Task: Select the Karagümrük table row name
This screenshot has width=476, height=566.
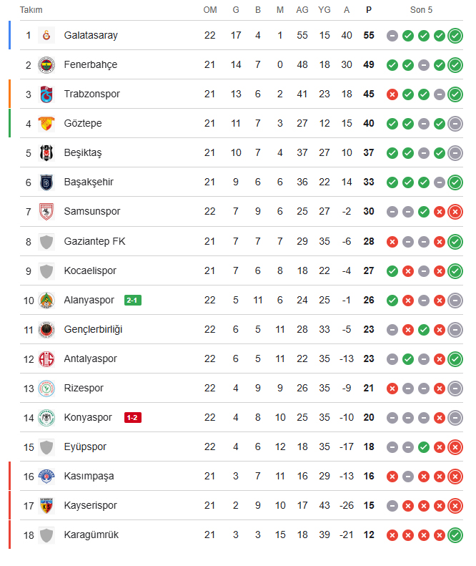Action: click(x=91, y=535)
